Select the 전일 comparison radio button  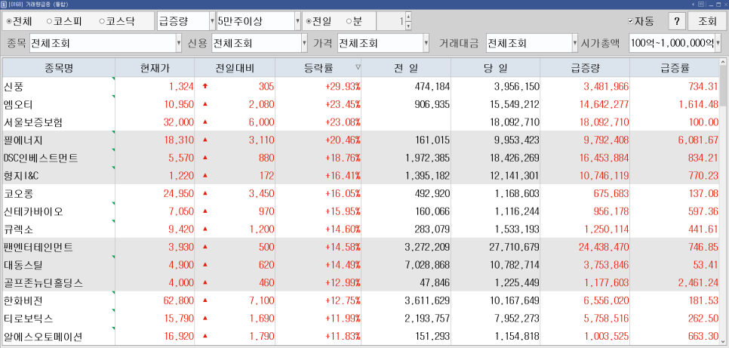click(x=319, y=21)
